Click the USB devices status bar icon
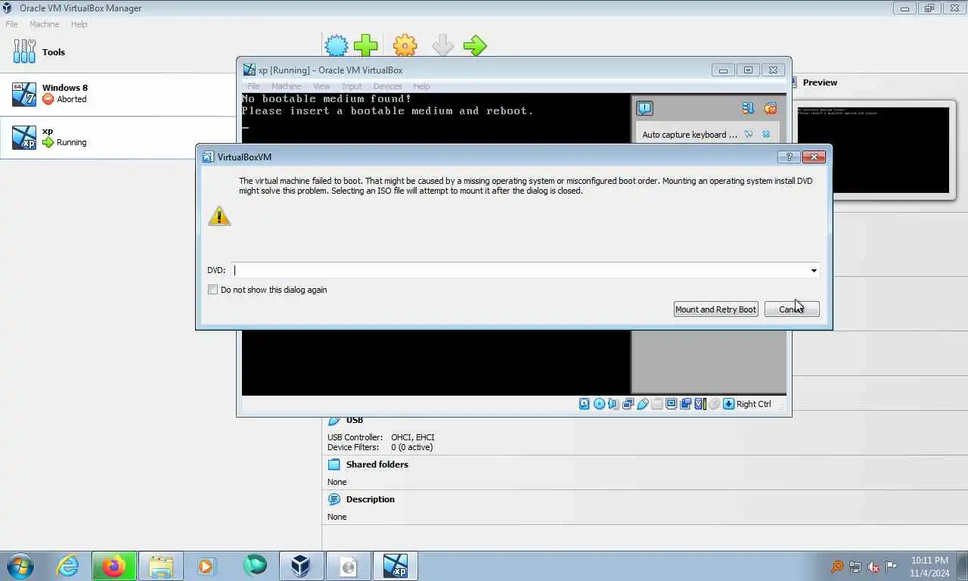Viewport: 968px width, 581px height. pos(642,404)
